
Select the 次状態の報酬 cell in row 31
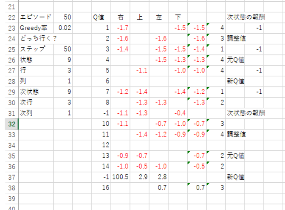245,113
